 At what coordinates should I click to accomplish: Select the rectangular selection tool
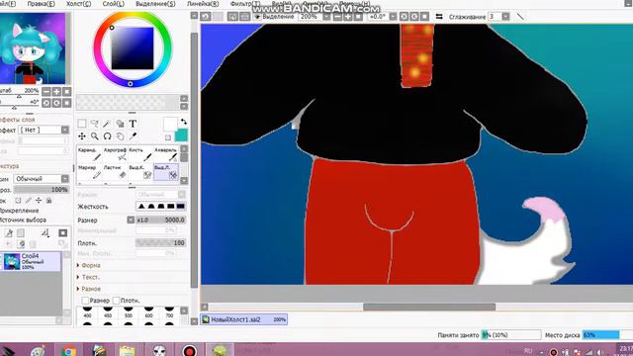82,124
